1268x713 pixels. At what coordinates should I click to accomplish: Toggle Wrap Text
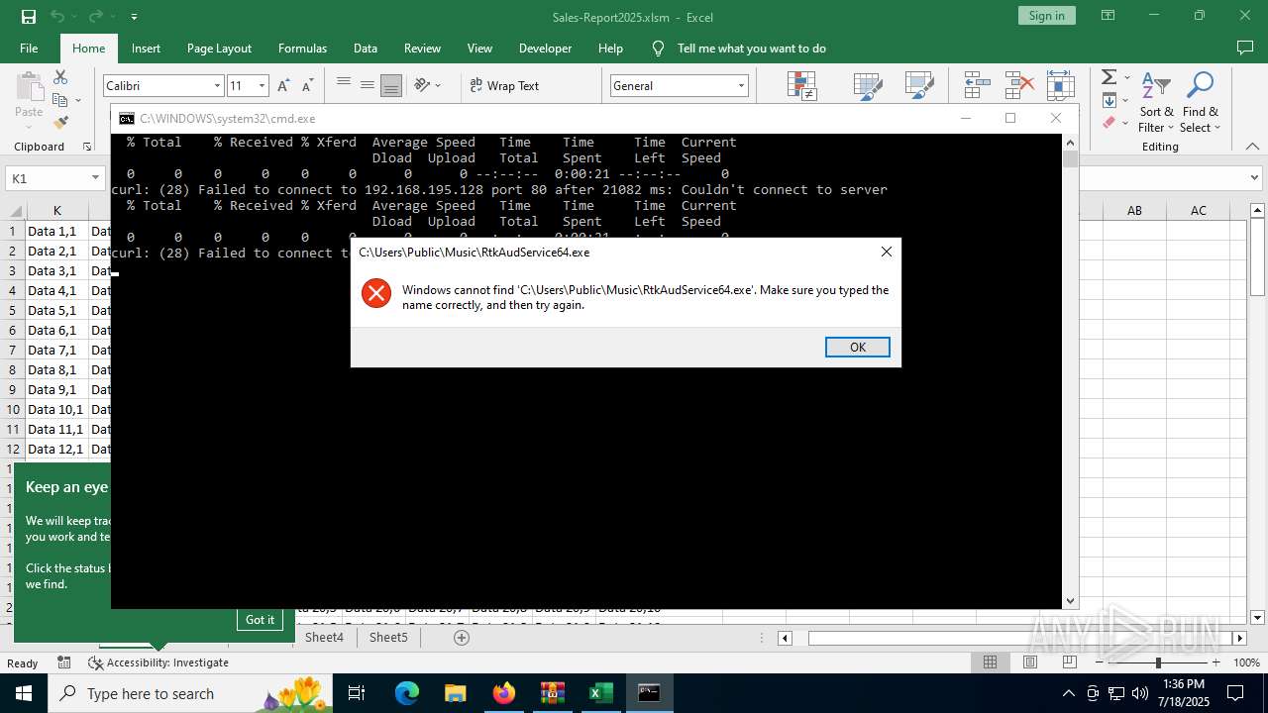click(504, 85)
